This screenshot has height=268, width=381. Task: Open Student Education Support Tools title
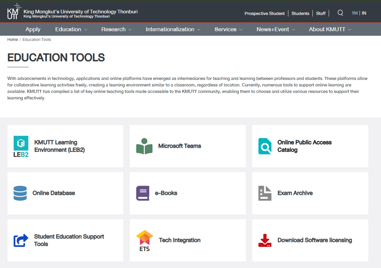[69, 240]
